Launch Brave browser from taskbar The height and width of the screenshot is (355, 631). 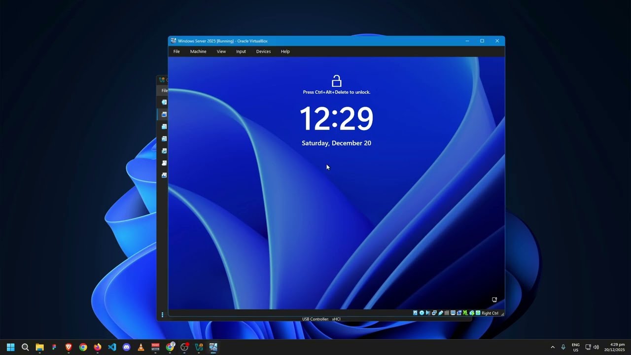point(69,347)
